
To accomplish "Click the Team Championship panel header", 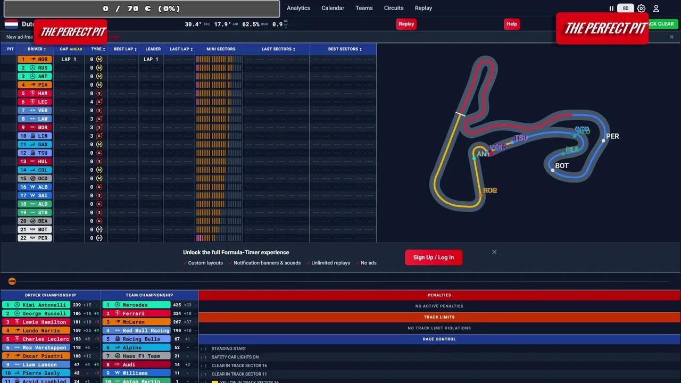I will tap(150, 295).
